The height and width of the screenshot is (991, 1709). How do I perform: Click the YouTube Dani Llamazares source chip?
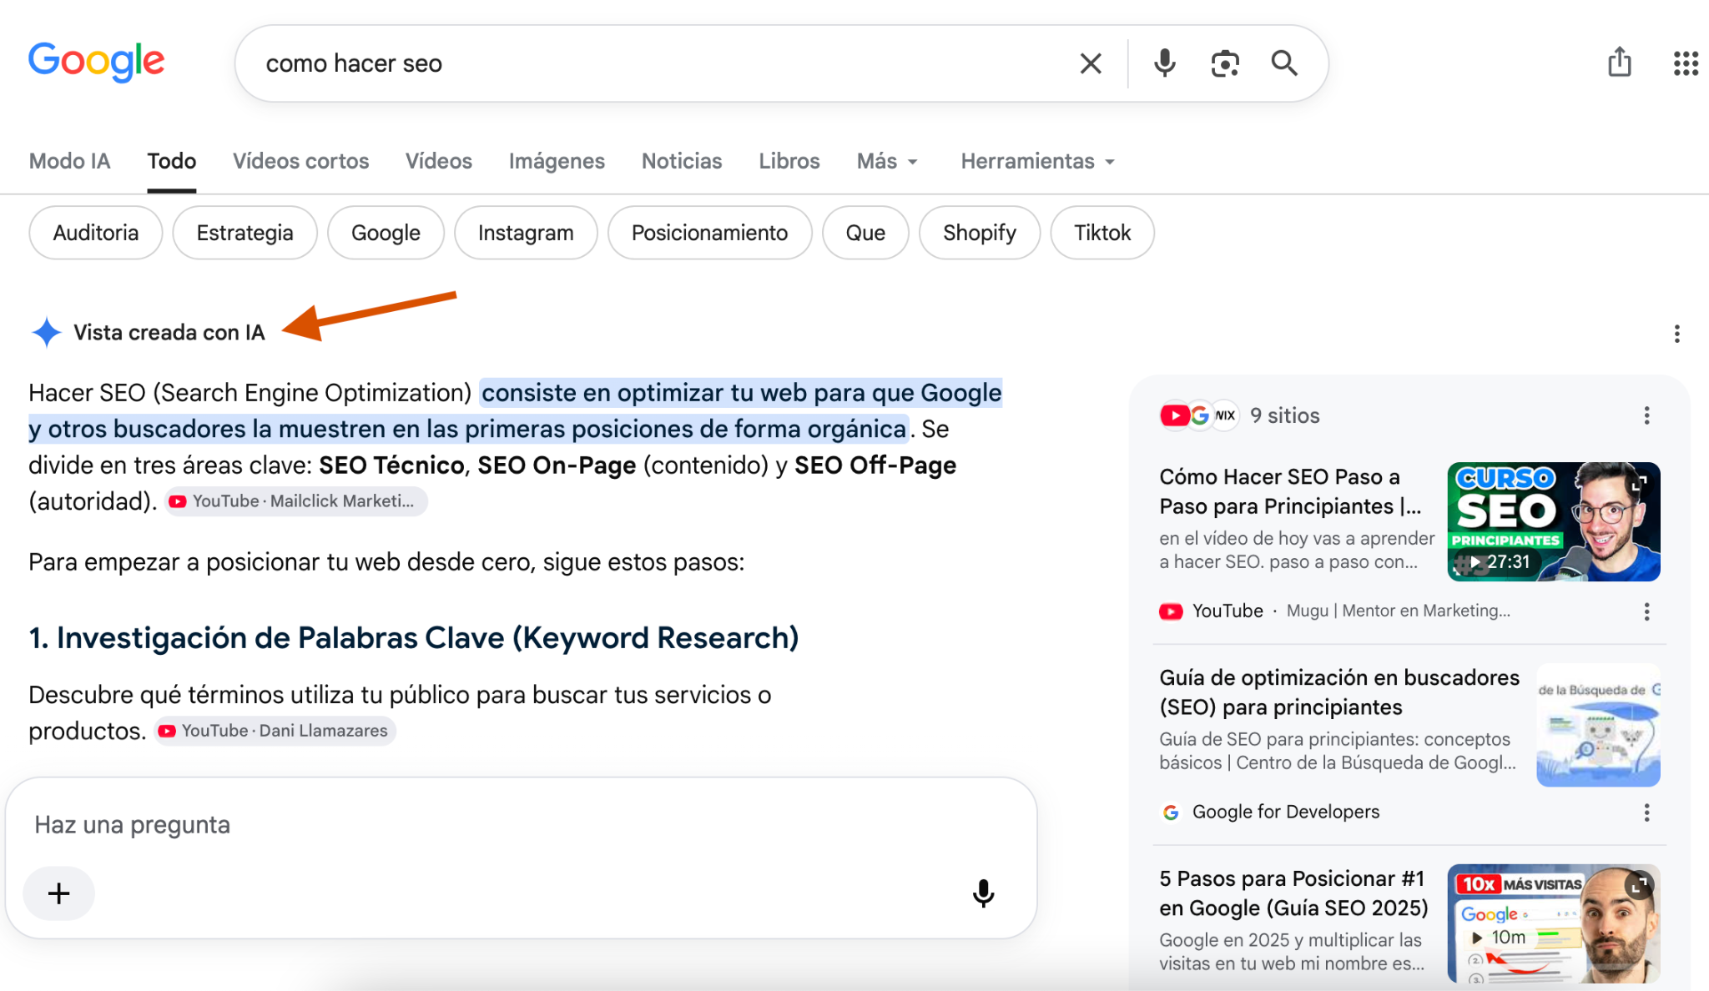click(275, 731)
